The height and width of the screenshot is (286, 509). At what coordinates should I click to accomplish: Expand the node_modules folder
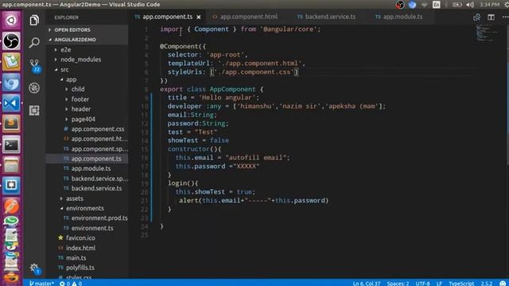pyautogui.click(x=87, y=60)
